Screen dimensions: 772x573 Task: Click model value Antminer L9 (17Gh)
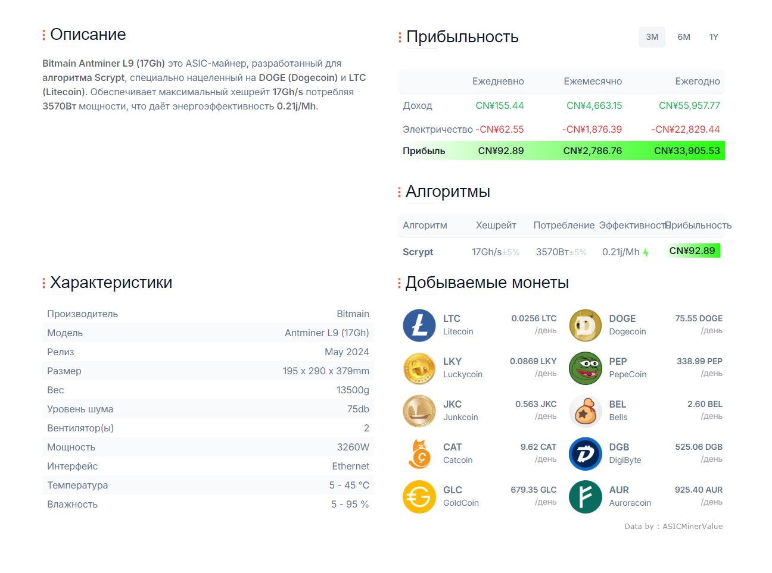327,333
